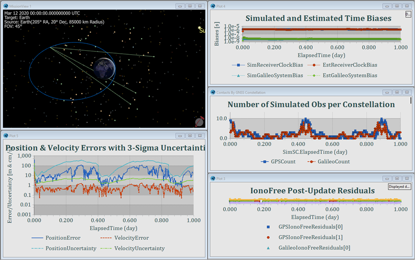Maximize the Plot 5 window
Viewport: 415px width, 260px height.
tap(190, 136)
